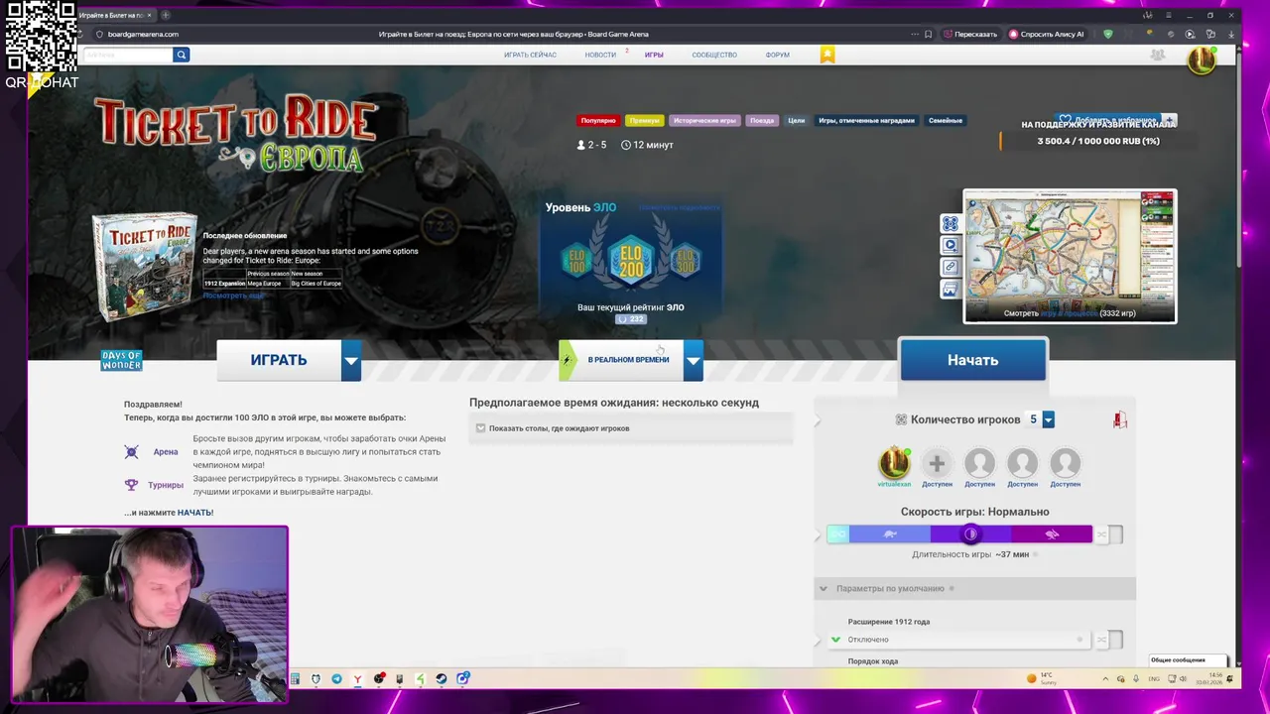This screenshot has height=714, width=1270.
Task: Open Yandex browser icon in taskbar
Action: (x=357, y=679)
